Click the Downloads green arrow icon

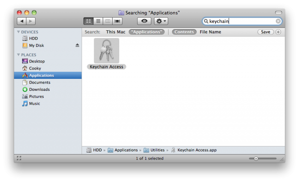(25, 89)
